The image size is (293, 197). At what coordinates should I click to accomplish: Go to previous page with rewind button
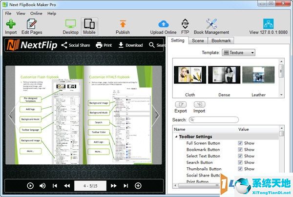[67, 186]
